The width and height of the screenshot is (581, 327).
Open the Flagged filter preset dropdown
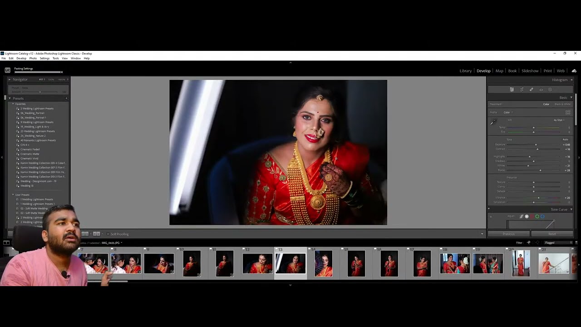pyautogui.click(x=558, y=243)
